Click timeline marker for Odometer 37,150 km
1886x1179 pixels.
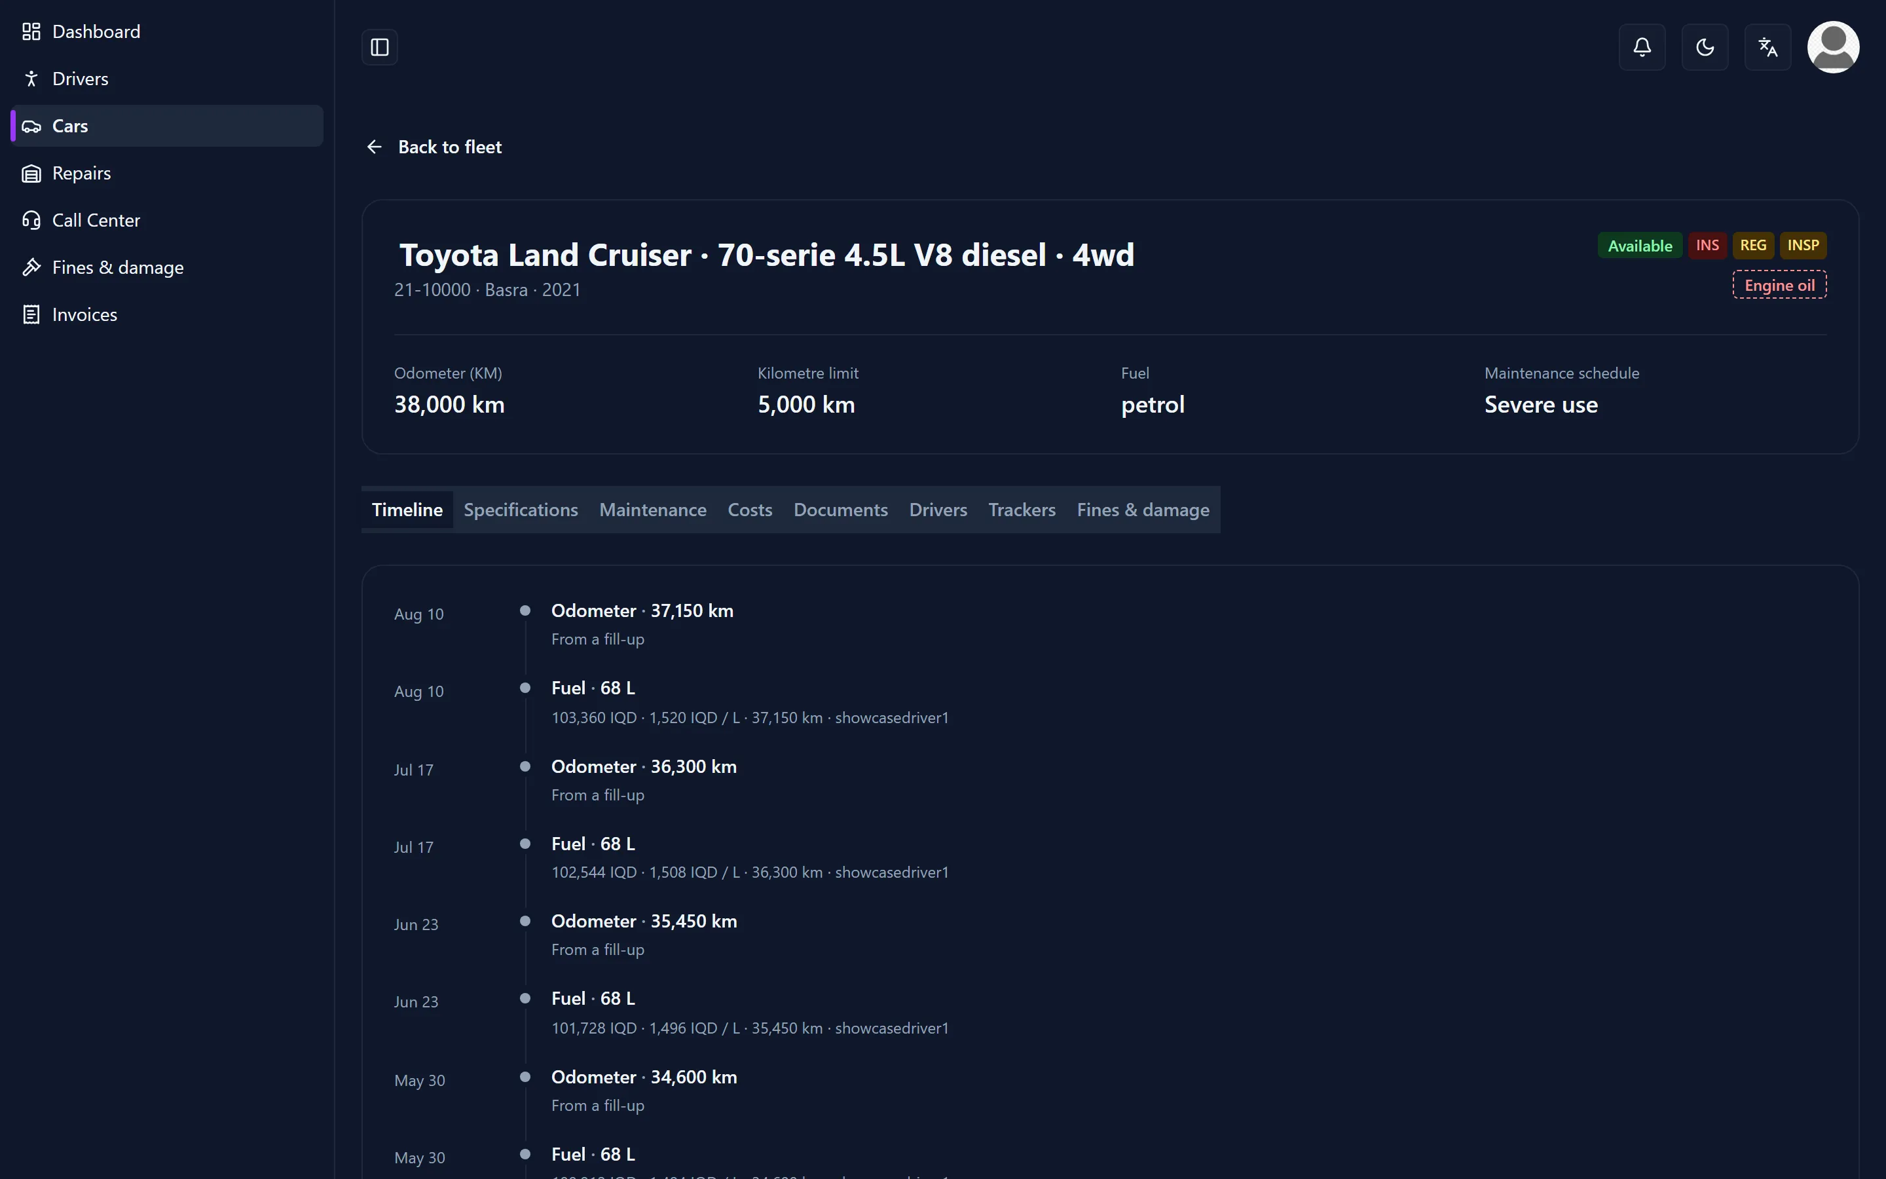(x=525, y=610)
